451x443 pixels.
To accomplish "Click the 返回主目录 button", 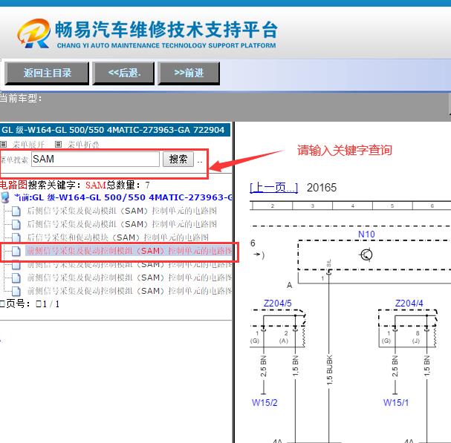I will tap(47, 73).
